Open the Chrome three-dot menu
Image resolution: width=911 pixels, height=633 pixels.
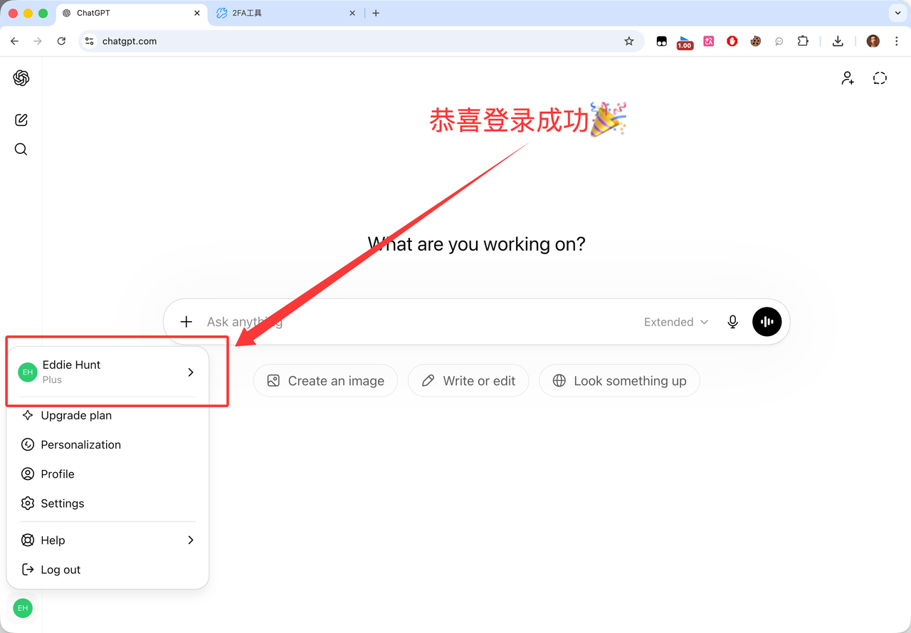click(897, 41)
